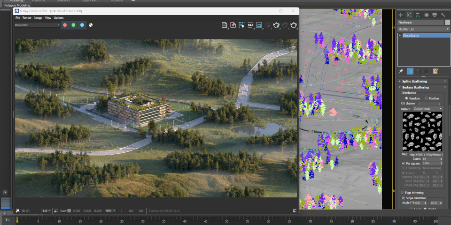Open the Hierarchy panel icon
451x225 pixels.
click(418, 15)
